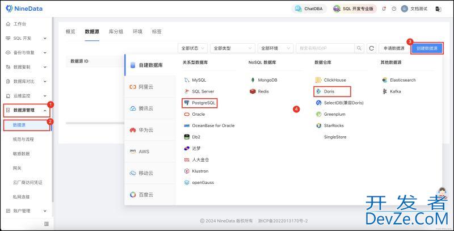454x231 pixels.
Task: Expand the 运维监控 sidebar menu
Action: pos(26,96)
